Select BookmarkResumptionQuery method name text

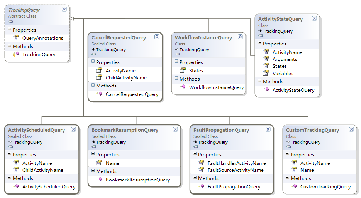138,180
